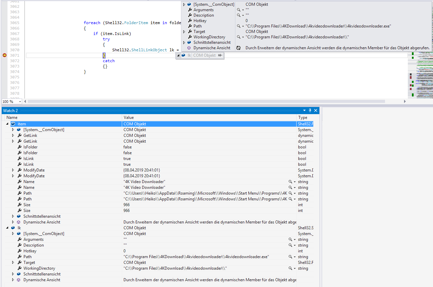This screenshot has width=433, height=287.
Task: Pin the lk DataTip to source
Action: 220,55
